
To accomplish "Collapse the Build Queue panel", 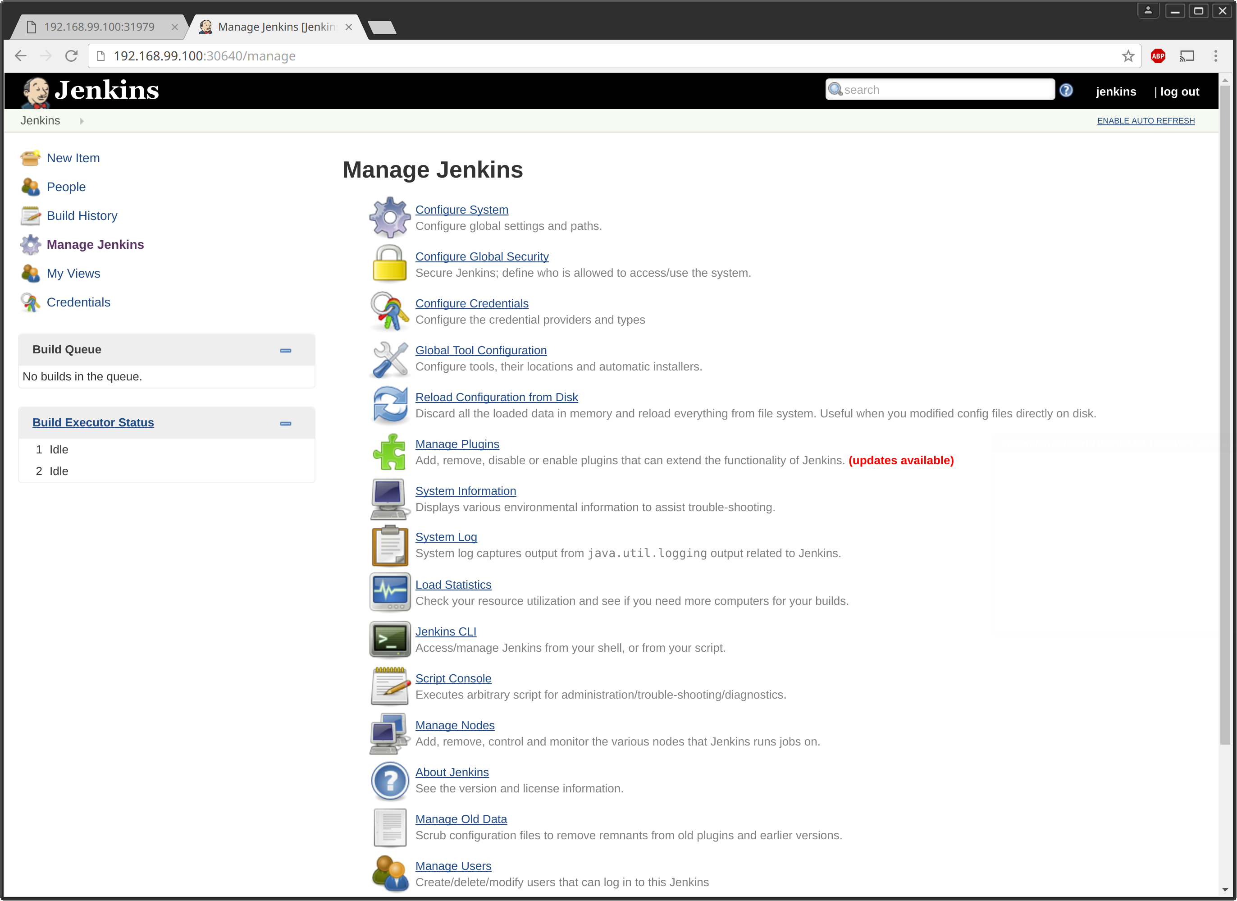I will (285, 350).
